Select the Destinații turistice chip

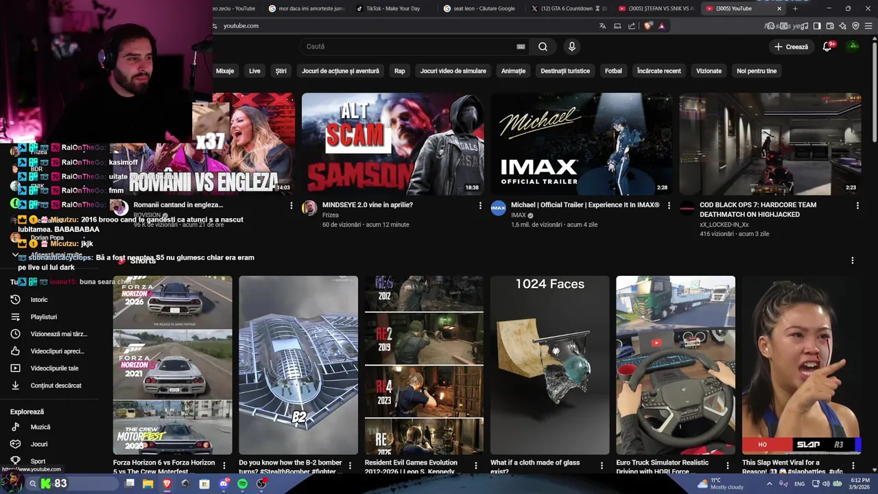pyautogui.click(x=565, y=71)
